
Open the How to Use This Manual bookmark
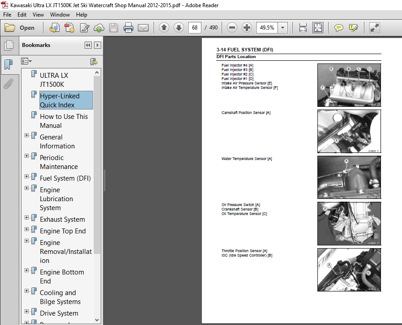[x=64, y=121]
